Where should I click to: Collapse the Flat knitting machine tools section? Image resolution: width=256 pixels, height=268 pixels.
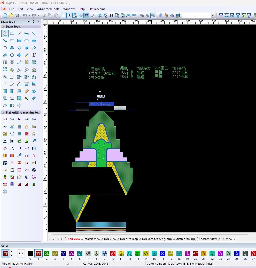point(3,113)
